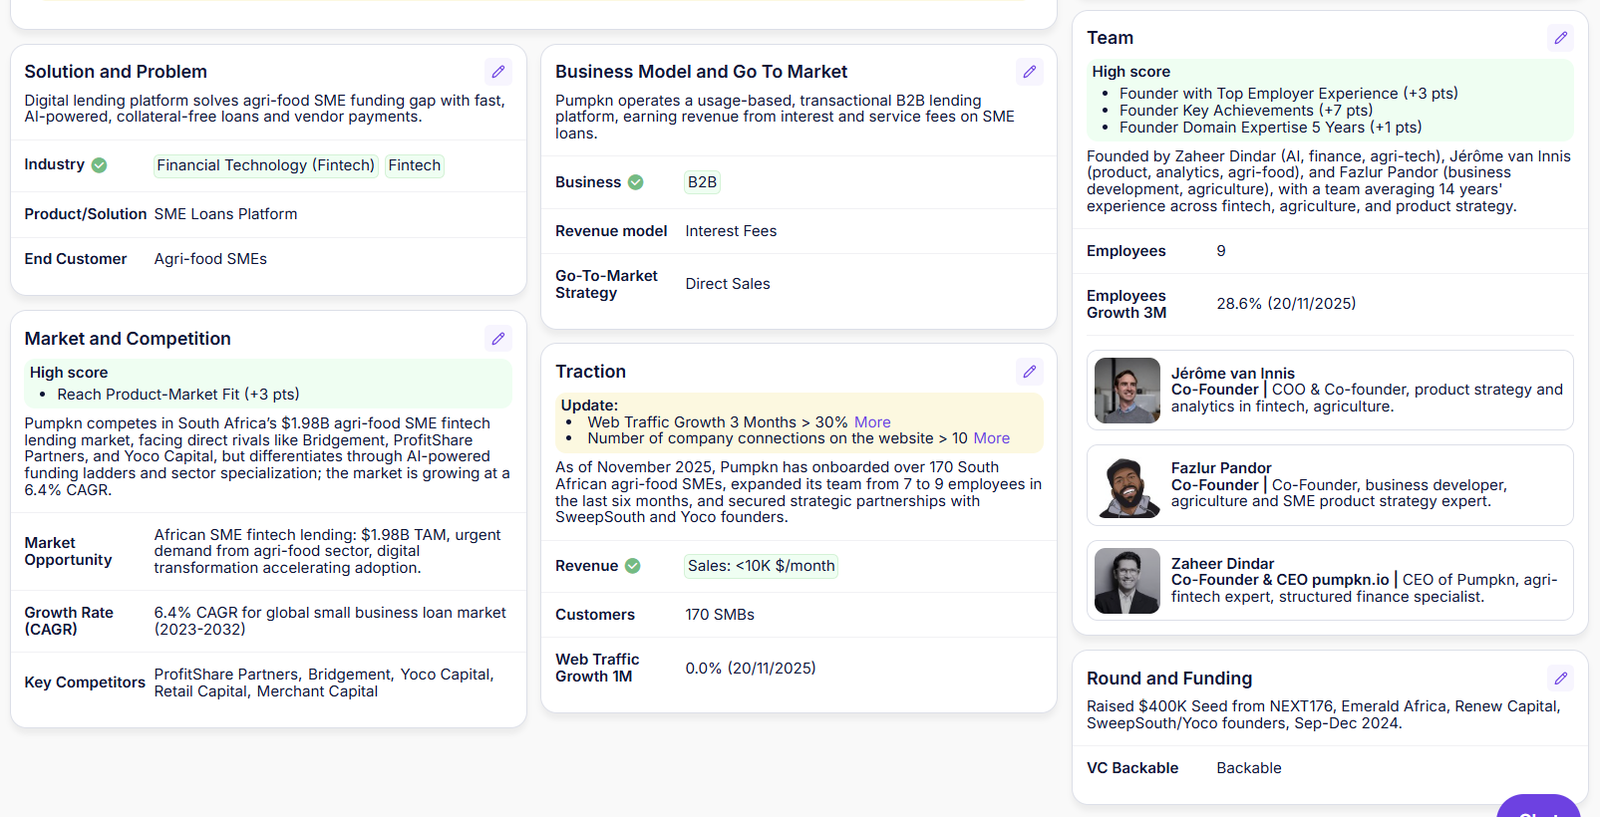Select the B2B business tag

pos(702,182)
